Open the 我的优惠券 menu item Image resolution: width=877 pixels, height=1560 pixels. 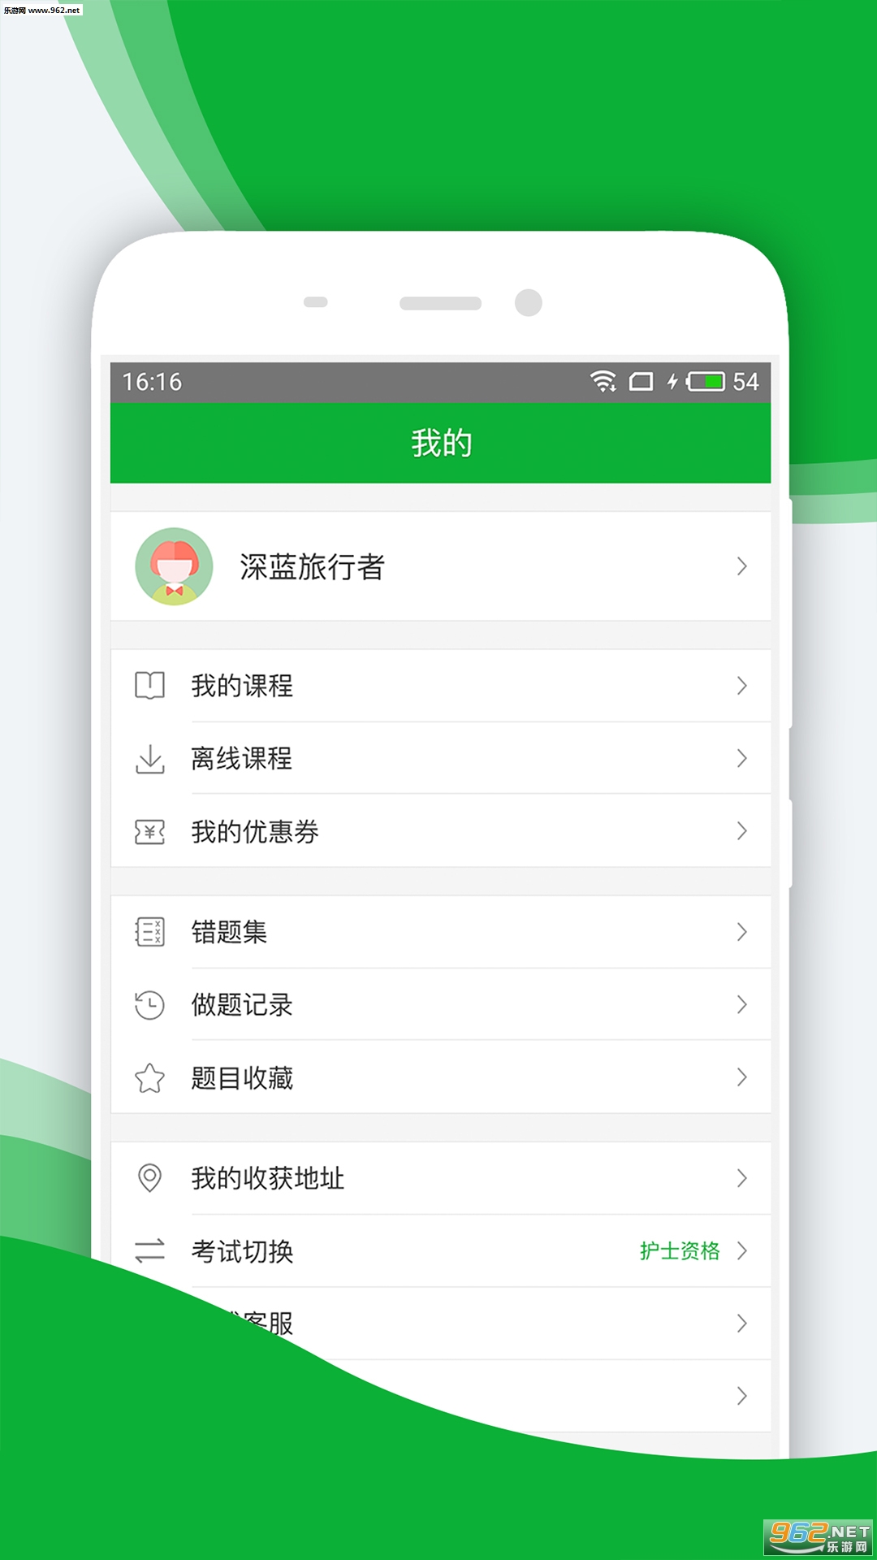click(x=440, y=831)
